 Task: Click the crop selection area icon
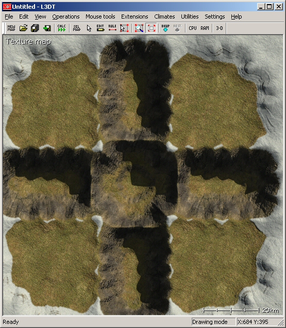[124, 28]
